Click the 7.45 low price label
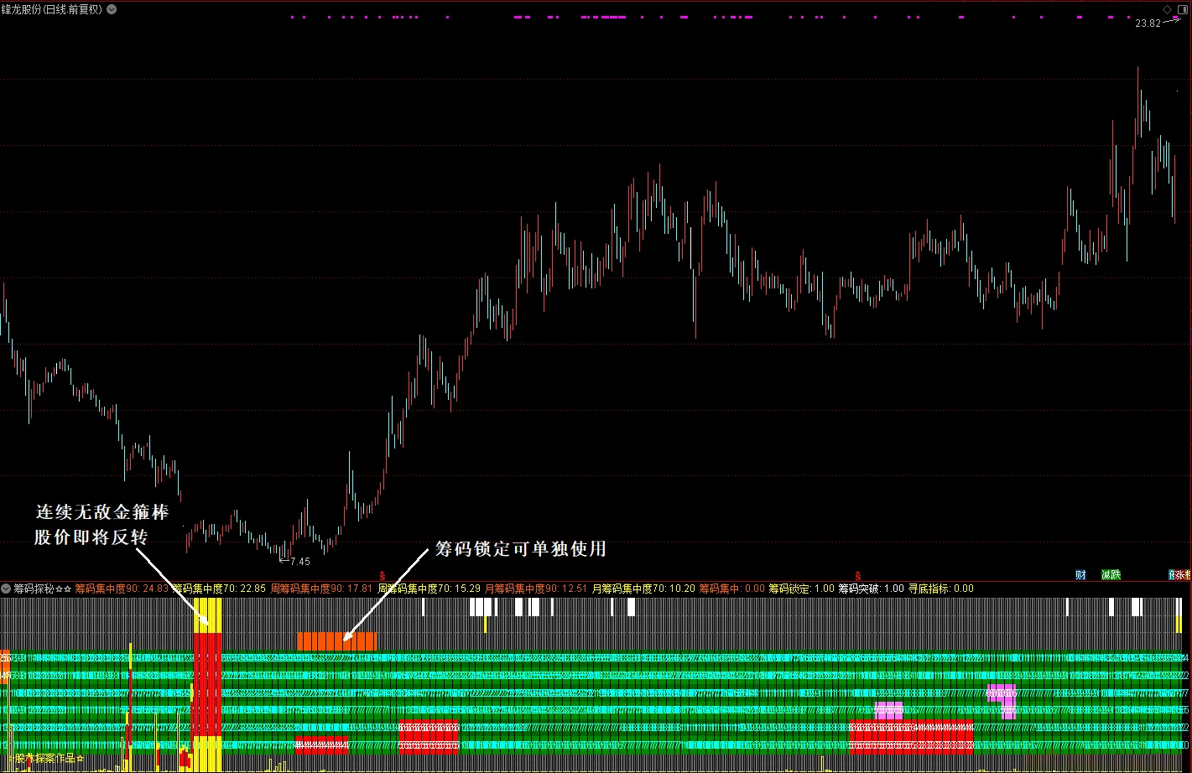Viewport: 1192px width, 773px height. (x=299, y=562)
